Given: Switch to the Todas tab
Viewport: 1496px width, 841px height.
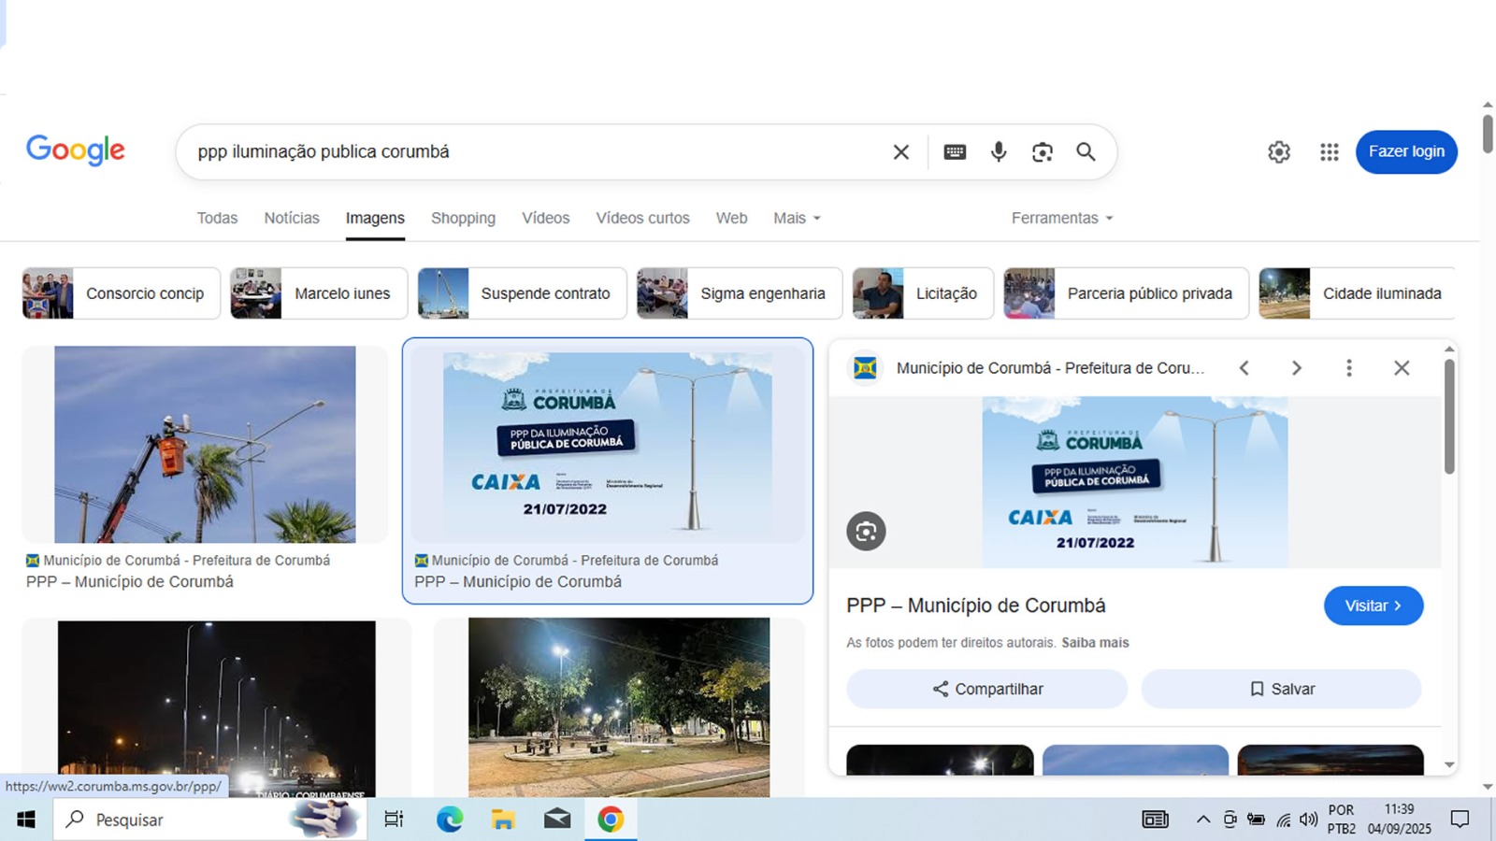Looking at the screenshot, I should pos(217,218).
